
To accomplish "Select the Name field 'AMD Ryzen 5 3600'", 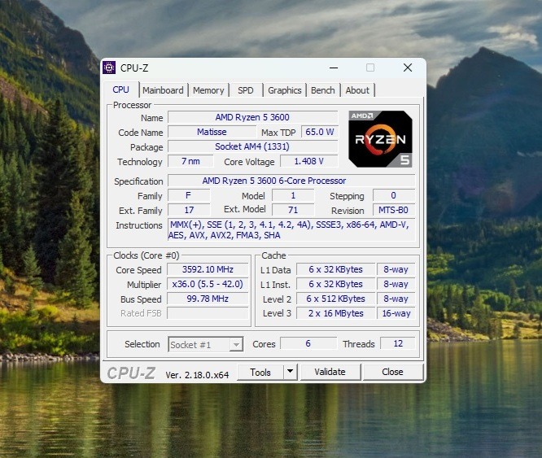I will point(252,117).
